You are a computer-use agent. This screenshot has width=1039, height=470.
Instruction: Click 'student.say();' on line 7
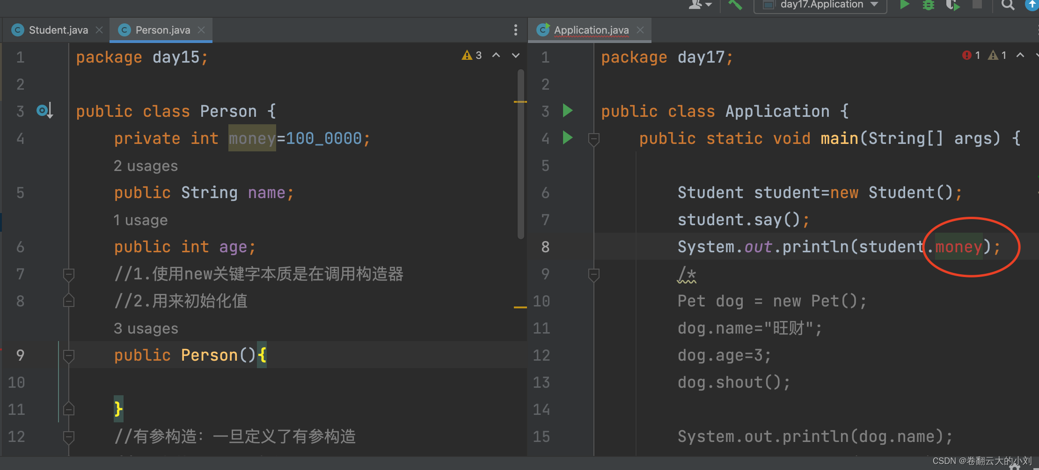744,220
